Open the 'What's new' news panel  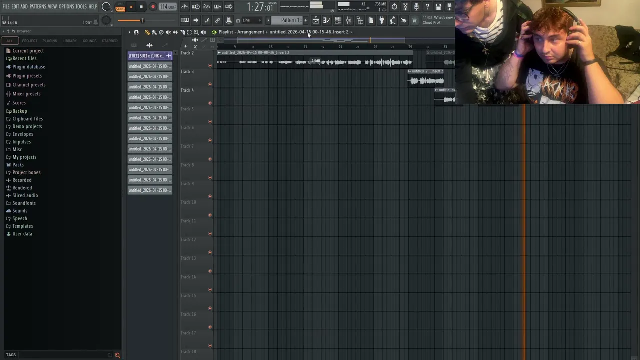pos(438,20)
